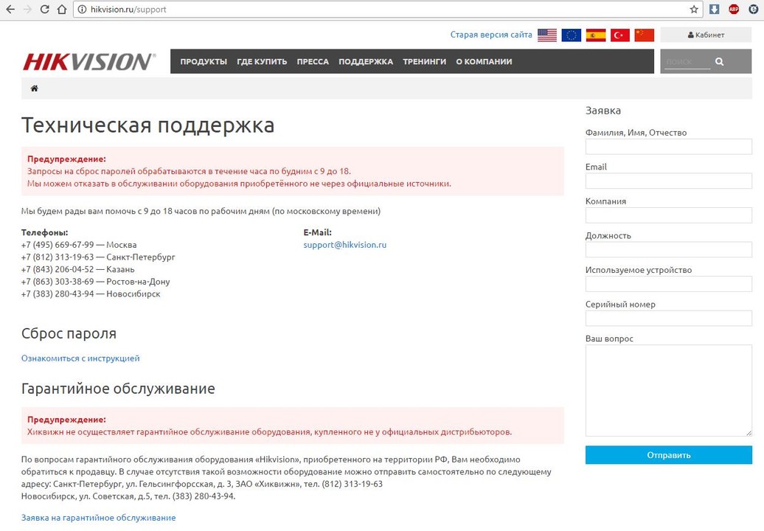The width and height of the screenshot is (764, 531).
Task: Submit the form with Отправить button
Action: coord(668,455)
